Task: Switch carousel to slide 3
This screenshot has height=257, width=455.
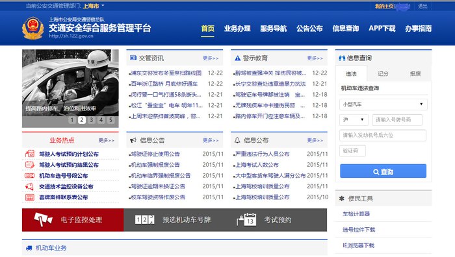Action: (92, 120)
